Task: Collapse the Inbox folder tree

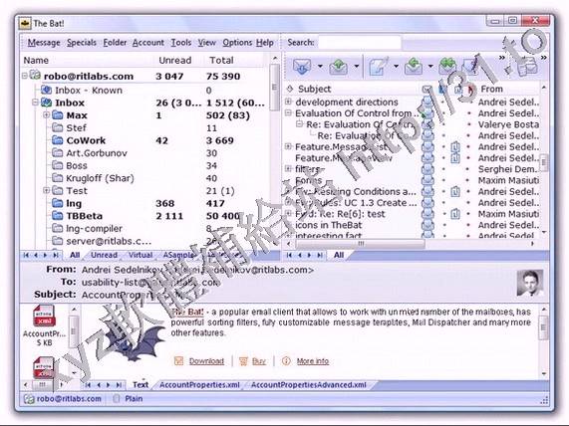Action: coord(35,103)
